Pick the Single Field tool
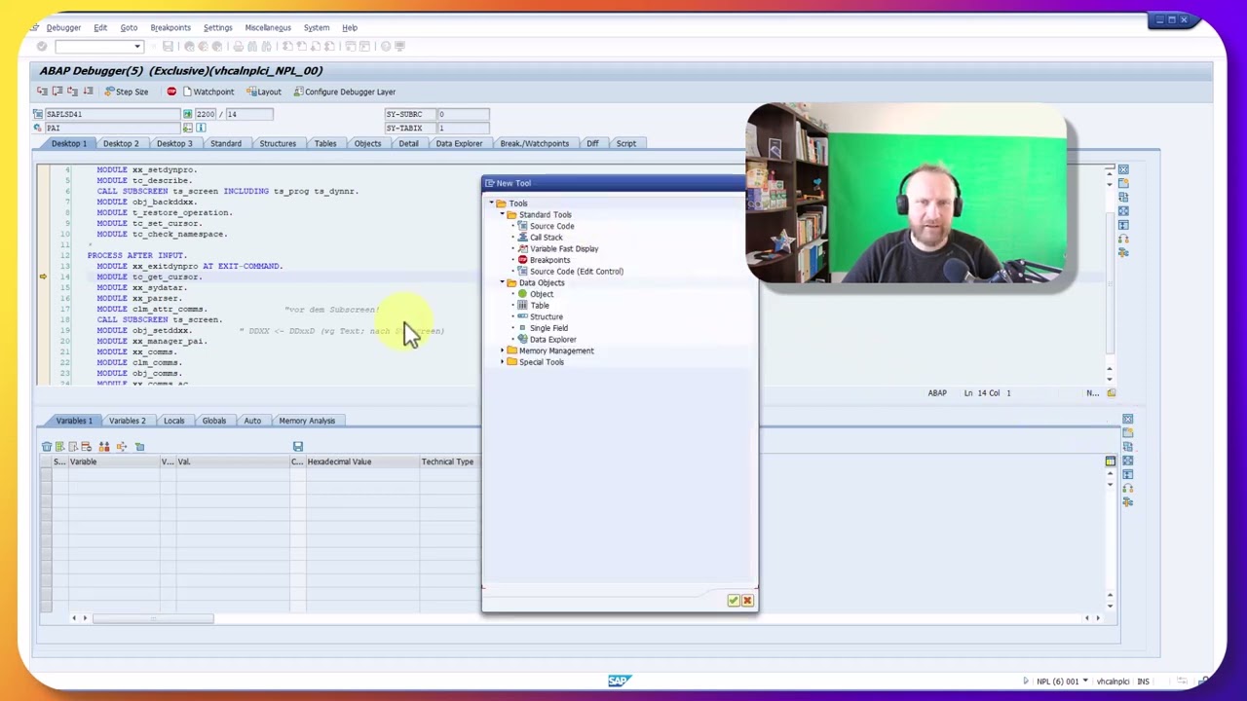The height and width of the screenshot is (701, 1247). (x=548, y=328)
